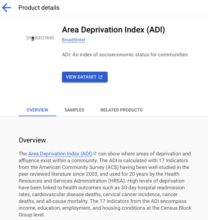
Task: Click the lightbulb glyph in broadstreet logo
Action: click(x=33, y=39)
